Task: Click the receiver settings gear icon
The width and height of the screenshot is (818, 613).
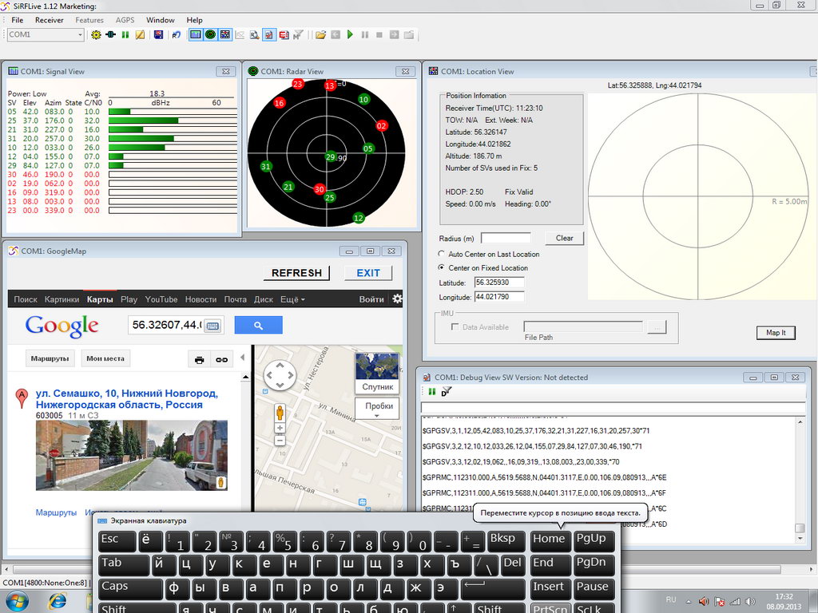Action: click(x=97, y=35)
